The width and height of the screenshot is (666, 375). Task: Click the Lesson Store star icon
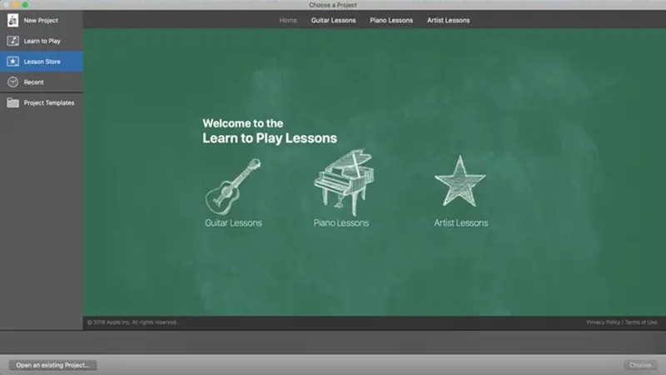(x=12, y=62)
